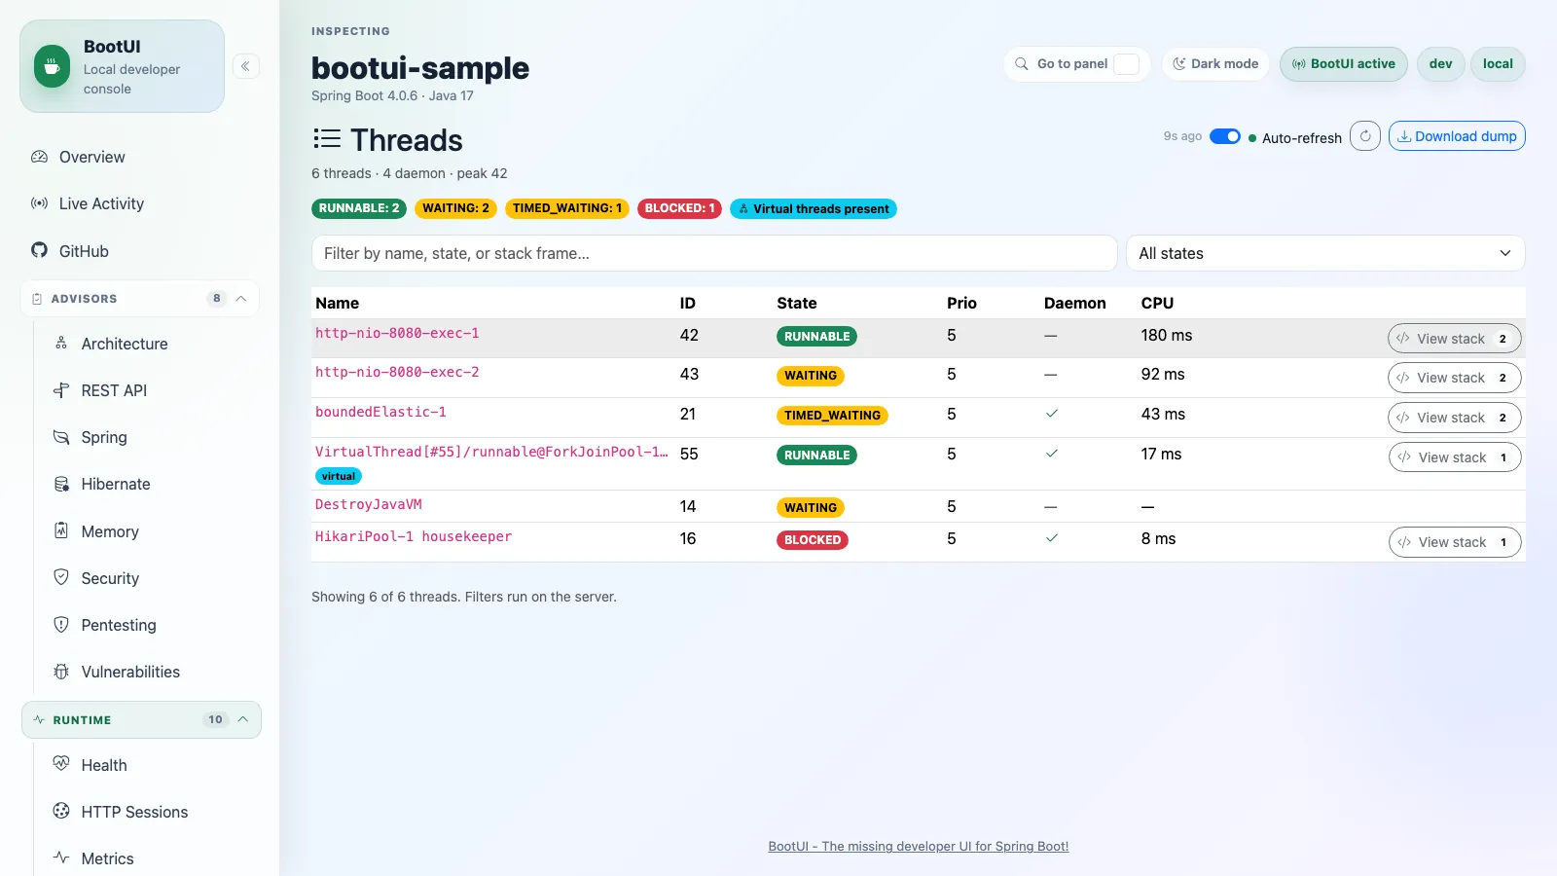Click the Vulnerabilities bug icon
This screenshot has height=876, width=1557.
pyautogui.click(x=61, y=672)
